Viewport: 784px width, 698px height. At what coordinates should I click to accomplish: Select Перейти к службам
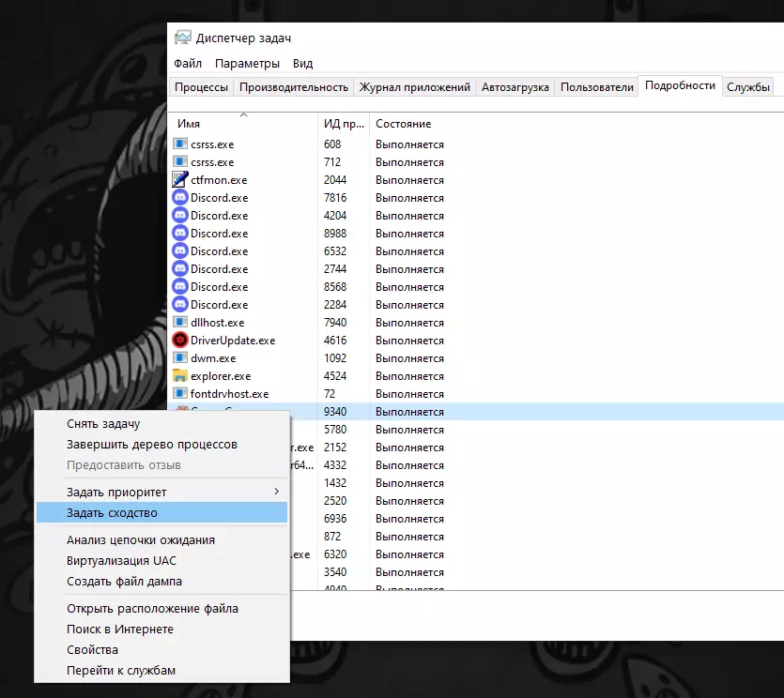[162, 671]
